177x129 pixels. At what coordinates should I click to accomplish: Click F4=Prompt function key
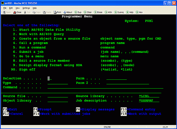point(42,110)
